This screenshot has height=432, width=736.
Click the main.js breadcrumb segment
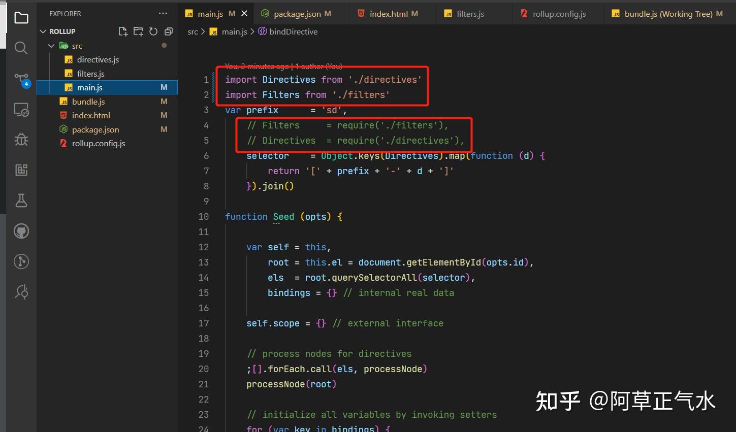229,31
